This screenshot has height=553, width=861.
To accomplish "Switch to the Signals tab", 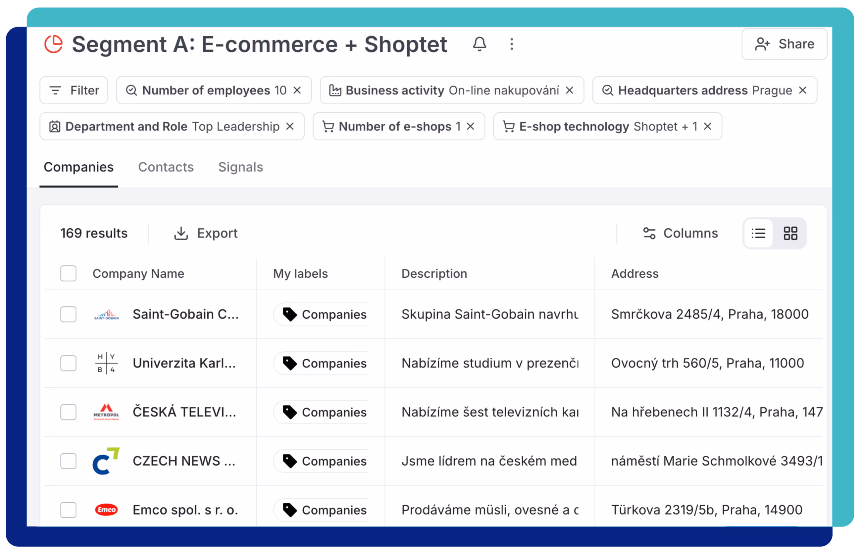I will point(240,167).
